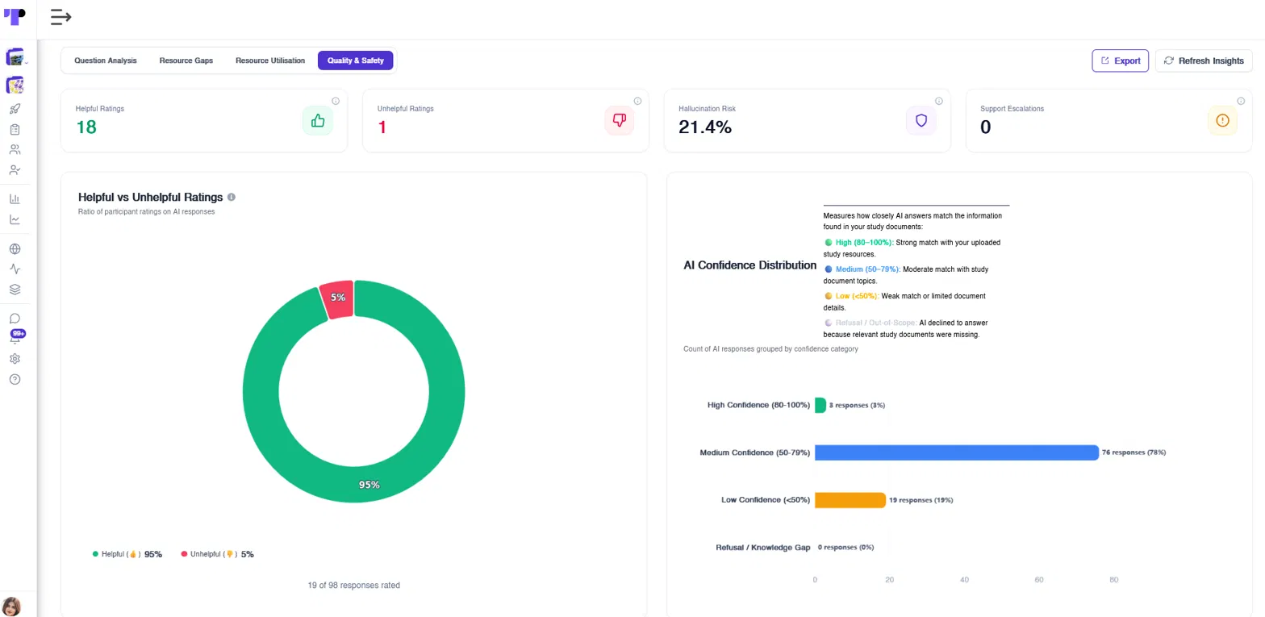Click the blue Medium Confidence bar
This screenshot has width=1265, height=617.
957,452
